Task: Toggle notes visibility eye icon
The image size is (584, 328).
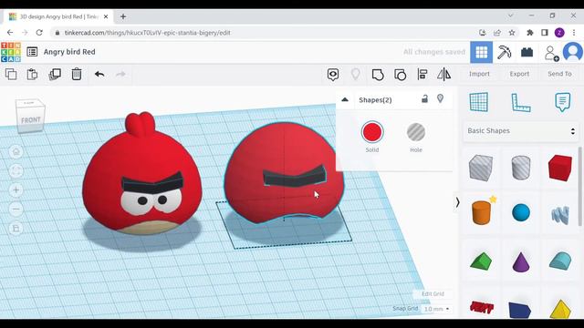Action: pos(333,75)
